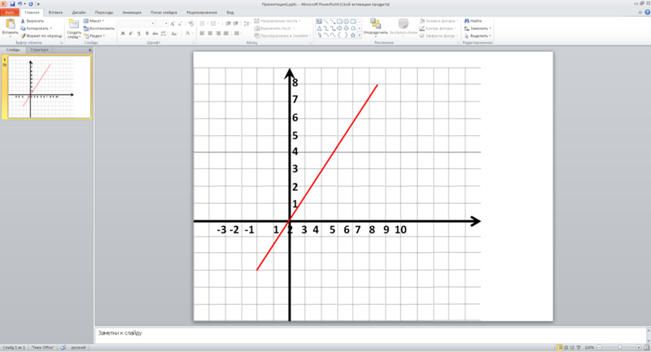651x352 pixels.
Task: Click decrease list level icon
Action: 228,24
